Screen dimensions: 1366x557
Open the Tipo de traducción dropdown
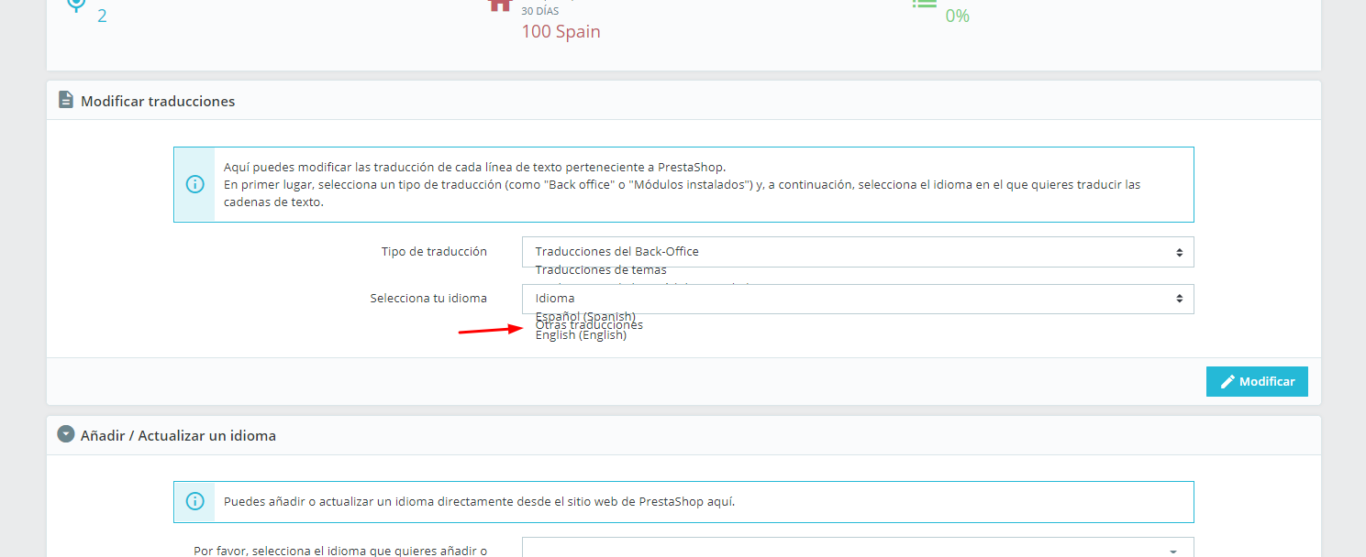pos(858,252)
